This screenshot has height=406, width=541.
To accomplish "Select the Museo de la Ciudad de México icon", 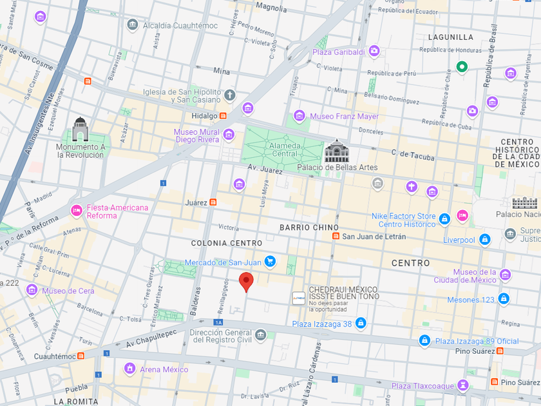I will click(x=506, y=275).
